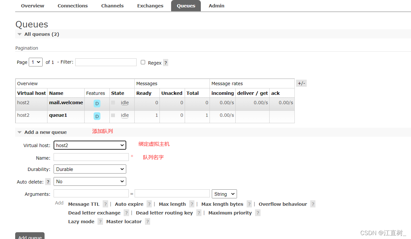Click the D durable badge for mail.welcome
The image size is (411, 239).
[97, 104]
